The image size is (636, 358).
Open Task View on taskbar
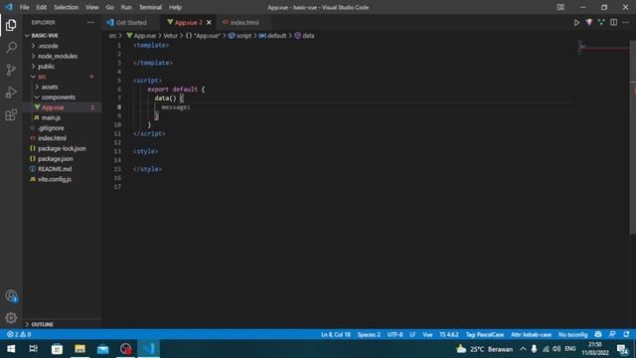click(x=34, y=349)
